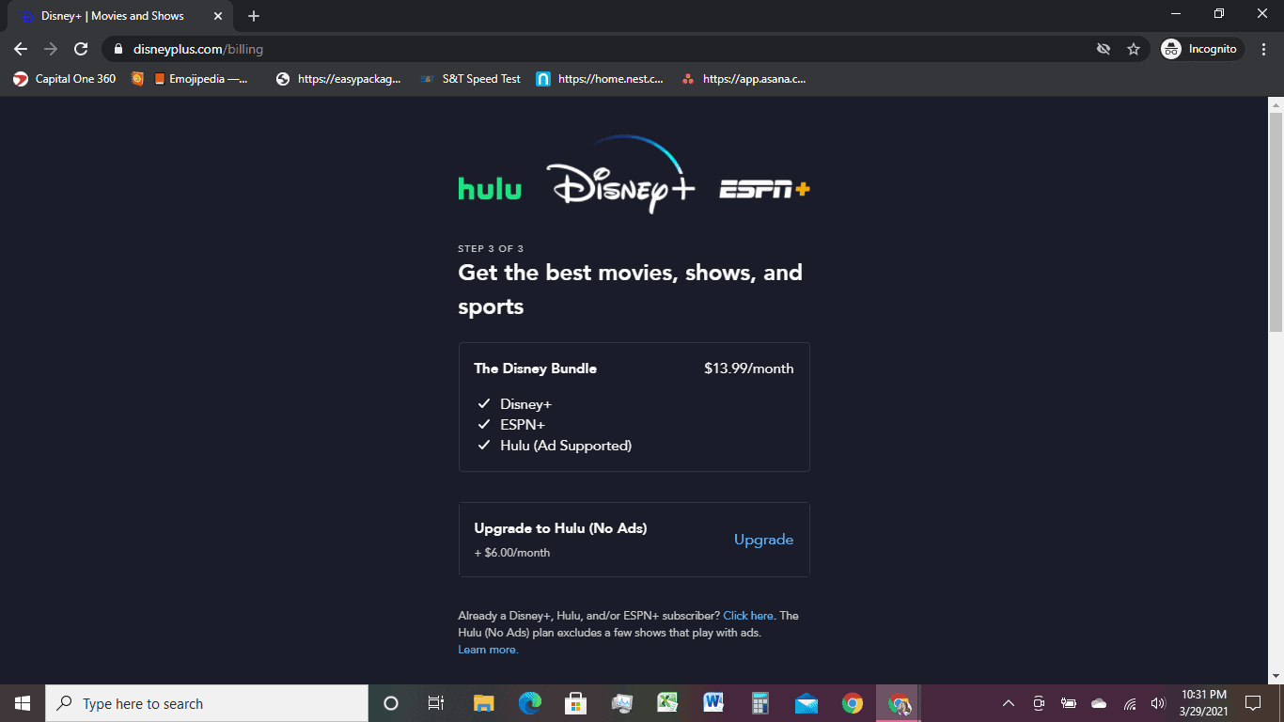Bookmark this page with the star icon
1284x722 pixels.
pyautogui.click(x=1134, y=49)
